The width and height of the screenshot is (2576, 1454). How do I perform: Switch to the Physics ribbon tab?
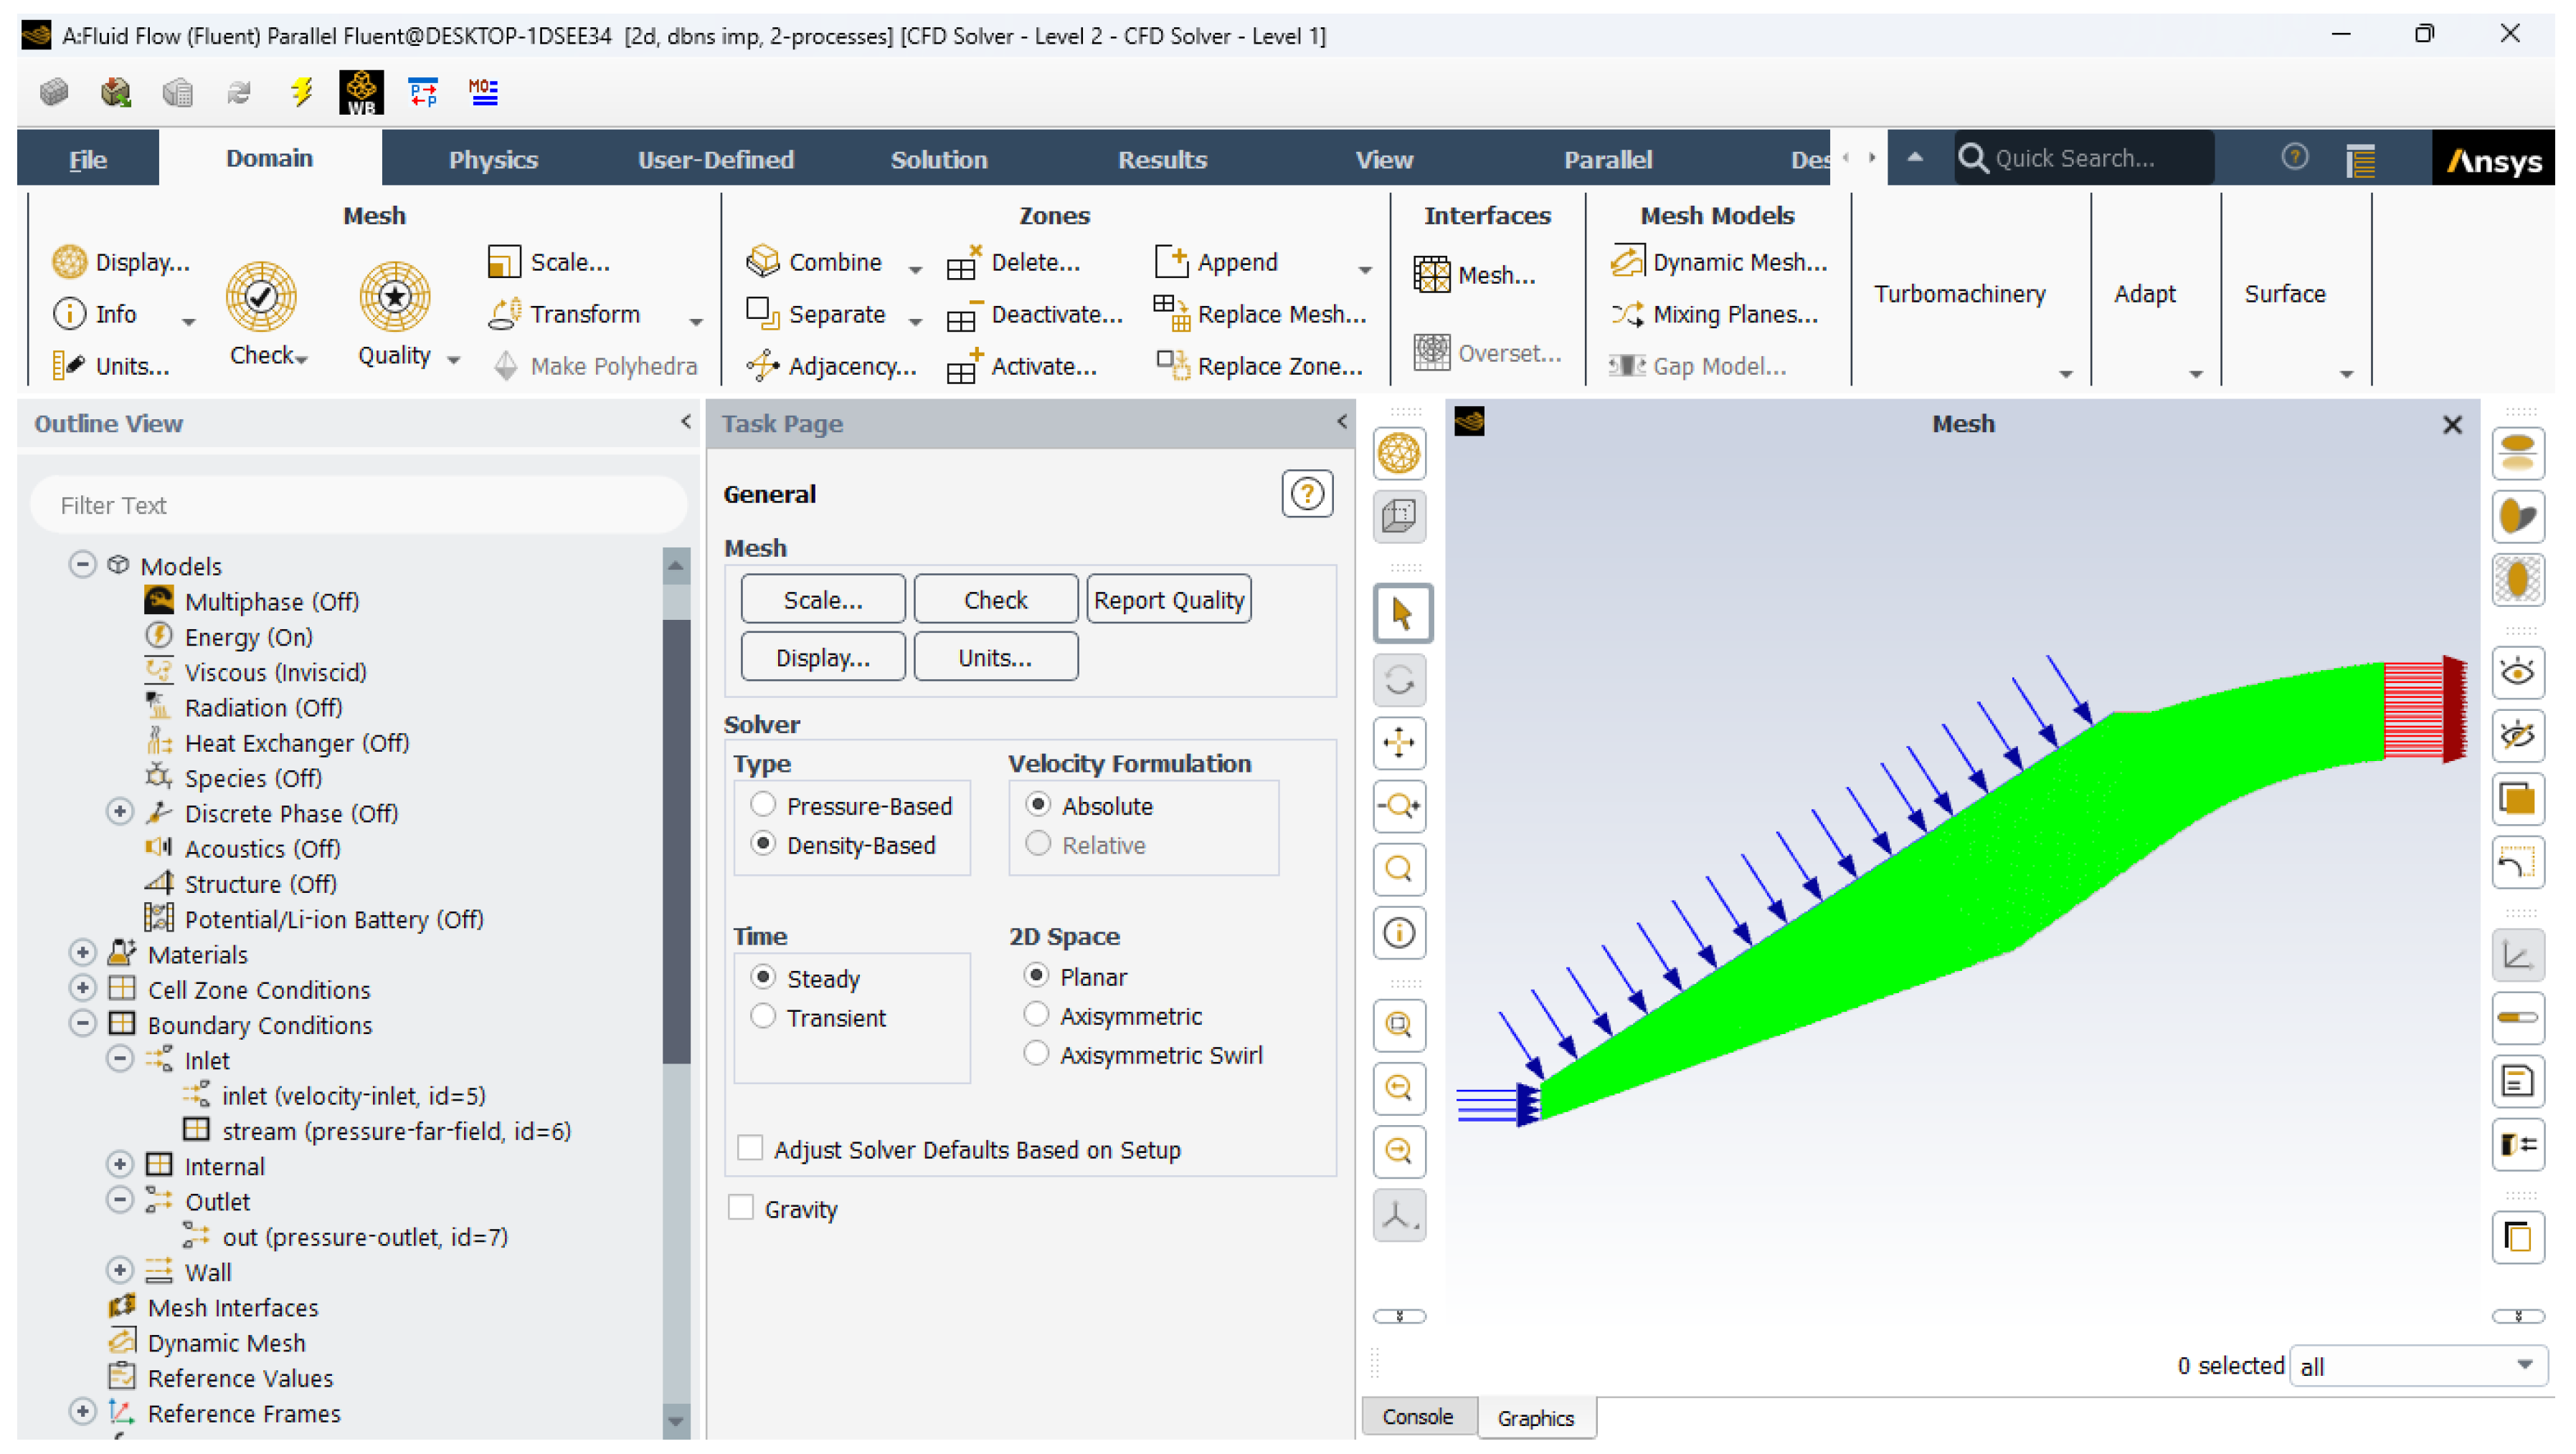point(493,160)
